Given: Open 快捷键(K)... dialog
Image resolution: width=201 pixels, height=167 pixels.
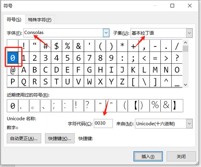Looking at the screenshot, I should (x=60, y=138).
